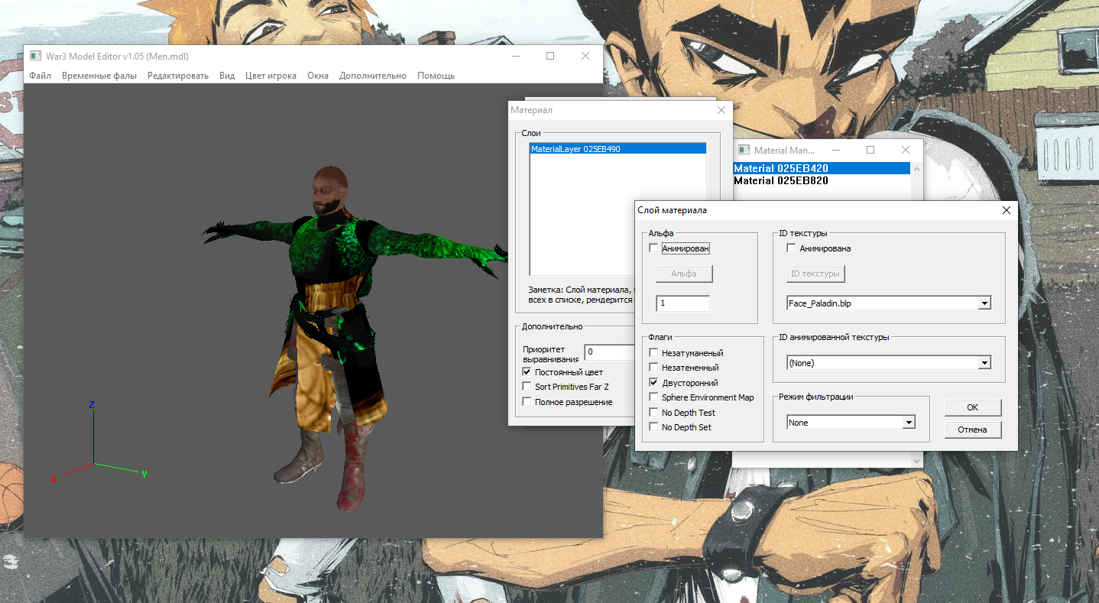Viewport: 1099px width, 603px height.
Task: Expand the Face_Paladin.blp texture dropdown
Action: click(984, 303)
